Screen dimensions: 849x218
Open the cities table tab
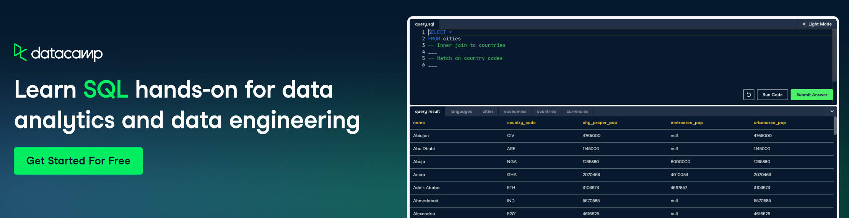488,112
